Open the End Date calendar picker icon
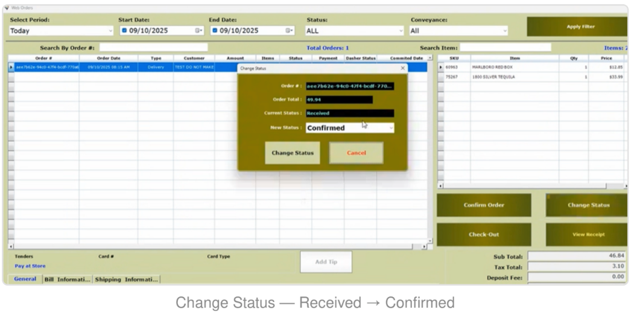 (x=289, y=31)
